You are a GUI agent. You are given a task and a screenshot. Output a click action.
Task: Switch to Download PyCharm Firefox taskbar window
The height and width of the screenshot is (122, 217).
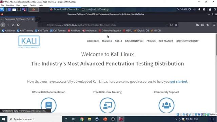(65, 9)
